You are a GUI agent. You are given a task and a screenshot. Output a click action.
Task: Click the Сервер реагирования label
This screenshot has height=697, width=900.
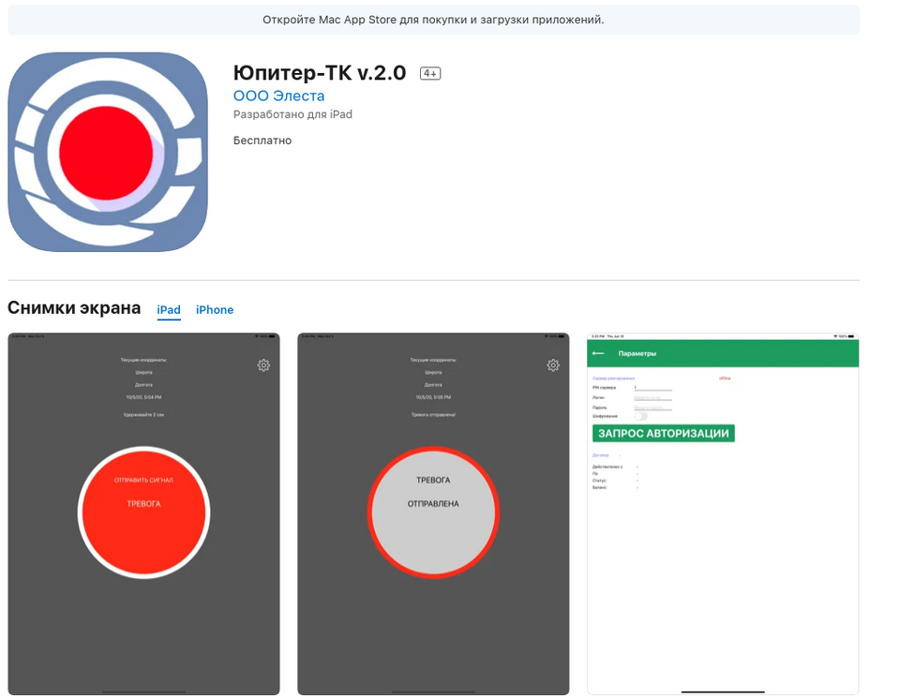[x=613, y=378]
